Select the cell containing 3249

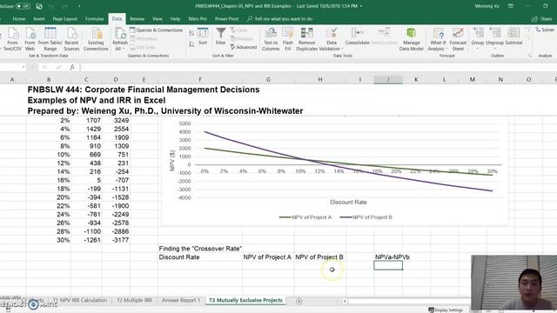pos(116,120)
